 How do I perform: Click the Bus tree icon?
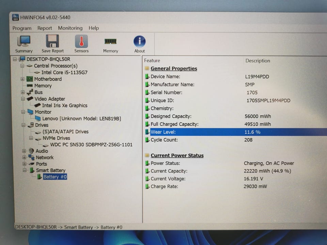[30, 92]
